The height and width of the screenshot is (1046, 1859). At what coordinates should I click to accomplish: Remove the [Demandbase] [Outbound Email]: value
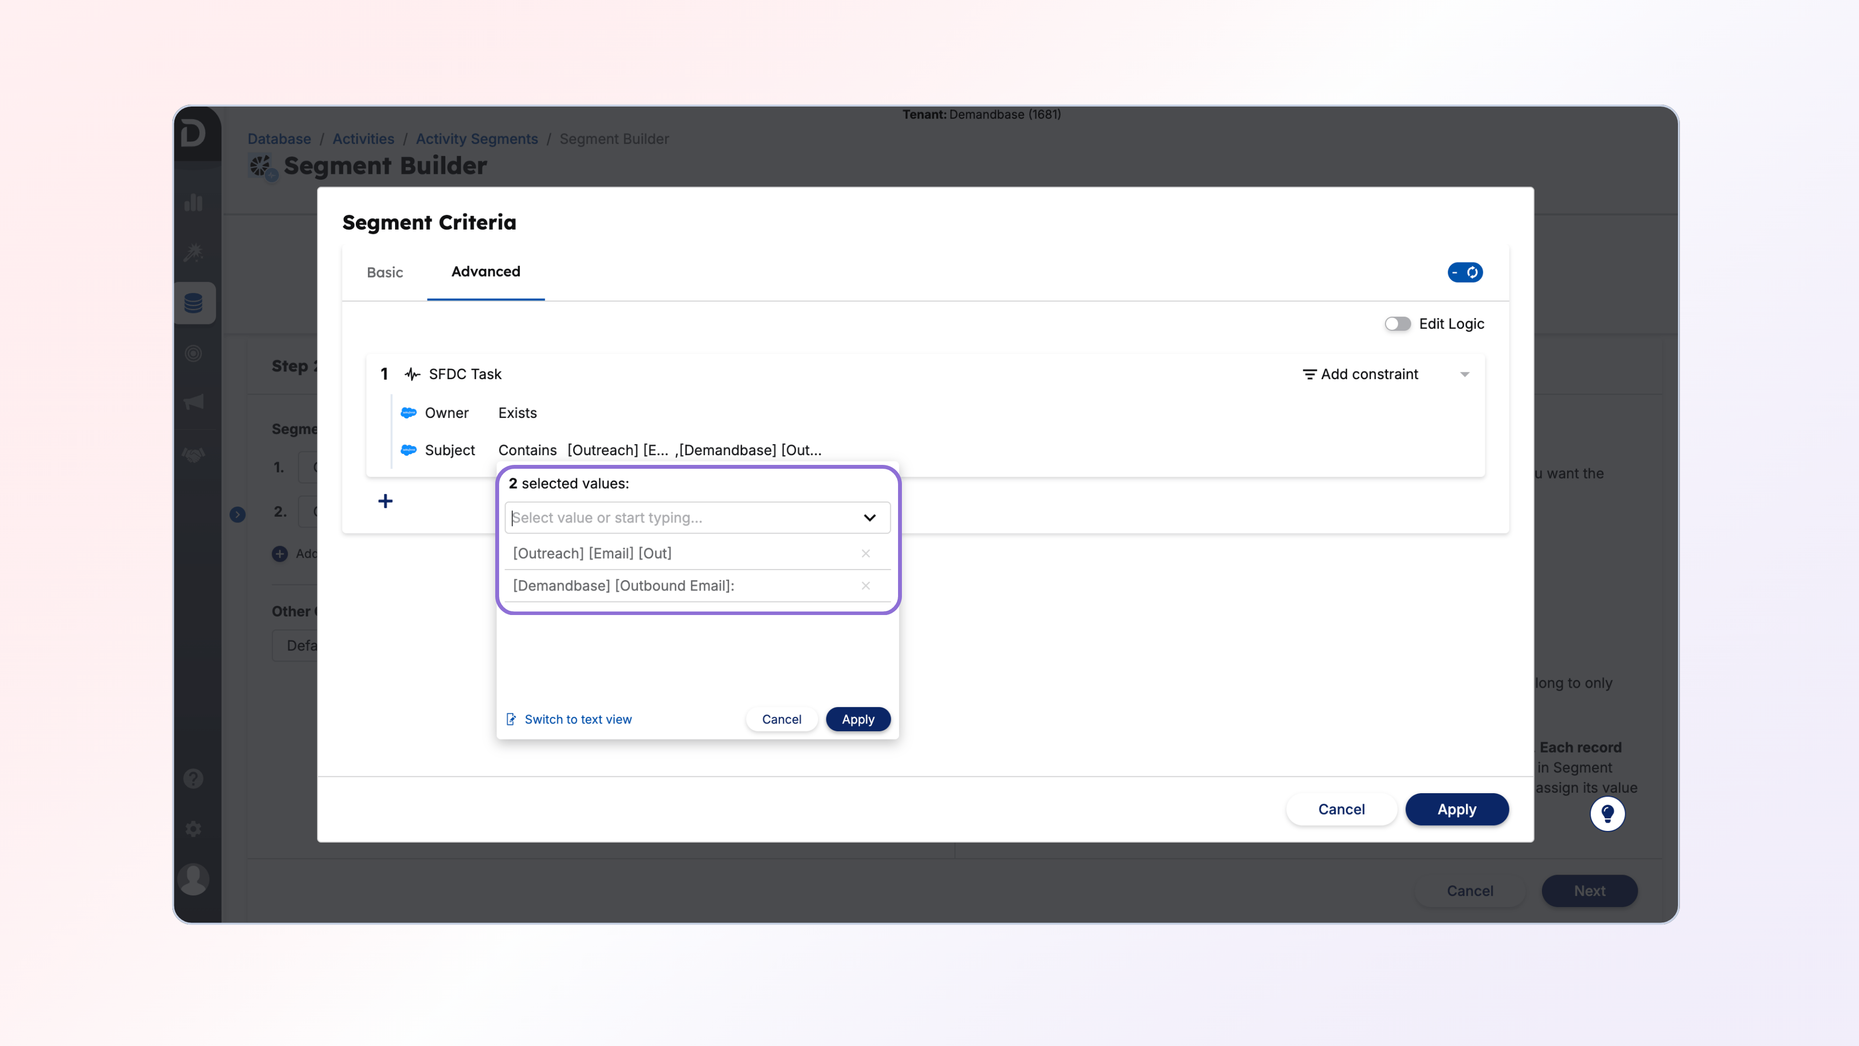[865, 585]
